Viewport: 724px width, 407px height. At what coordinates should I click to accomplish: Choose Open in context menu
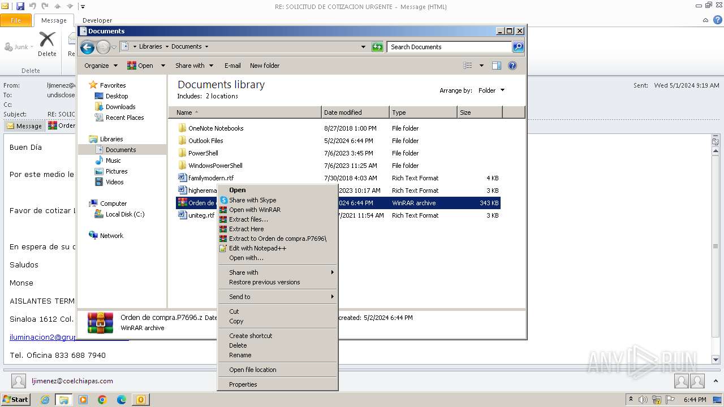[x=278, y=190]
